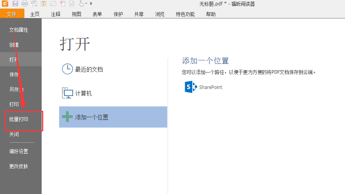Screen dimensions: 345x194
Task: Switch to the 特色功能 tab
Action: tap(185, 14)
